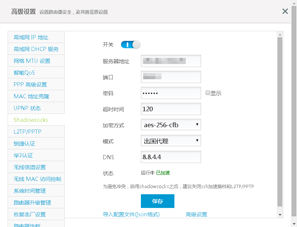Open the UPNP 状态 tab
The width and height of the screenshot is (297, 227).
coord(36,108)
